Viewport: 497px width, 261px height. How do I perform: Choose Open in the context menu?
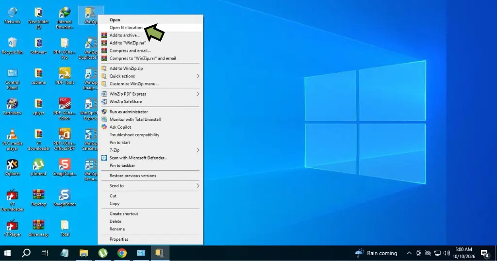[150, 20]
